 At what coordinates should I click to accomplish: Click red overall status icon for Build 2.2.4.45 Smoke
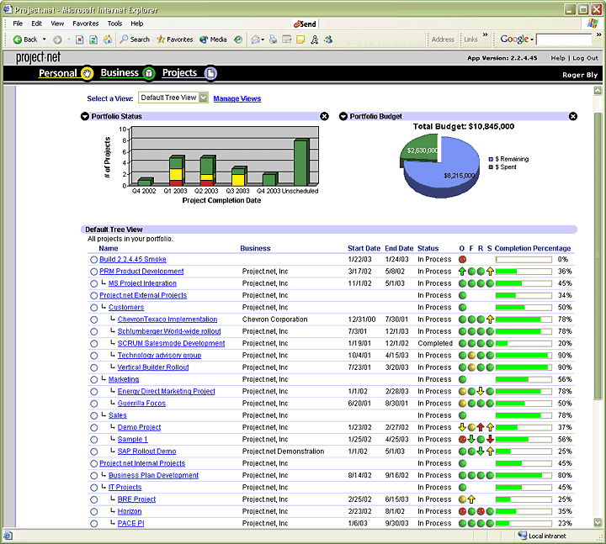pos(462,260)
